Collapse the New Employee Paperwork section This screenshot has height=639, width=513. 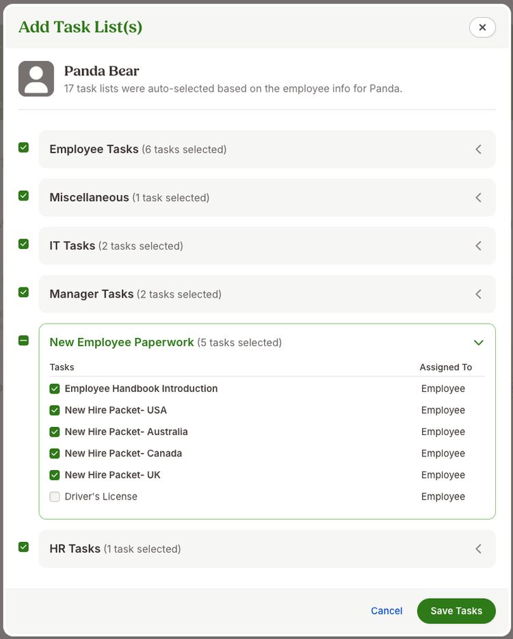click(478, 342)
